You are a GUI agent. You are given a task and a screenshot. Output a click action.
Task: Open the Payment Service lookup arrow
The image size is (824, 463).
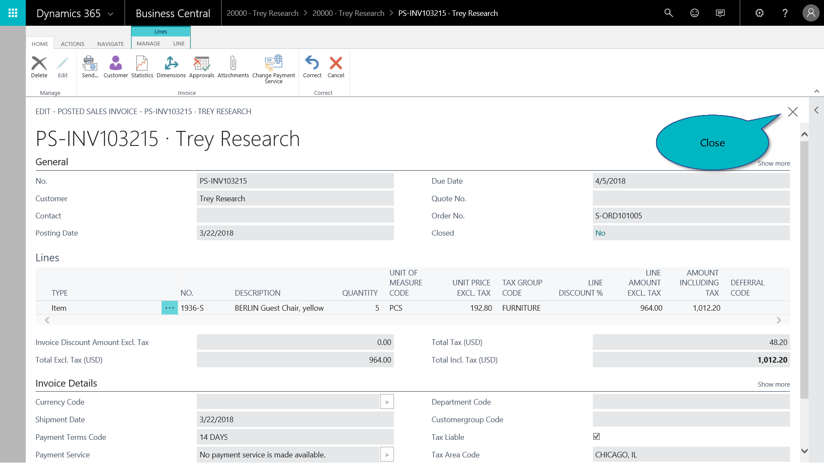point(387,454)
